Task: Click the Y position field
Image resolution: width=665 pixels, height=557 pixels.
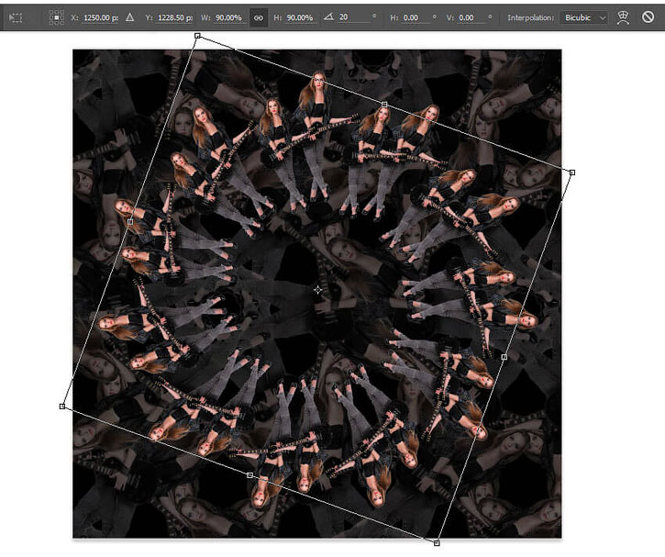Action: point(174,17)
